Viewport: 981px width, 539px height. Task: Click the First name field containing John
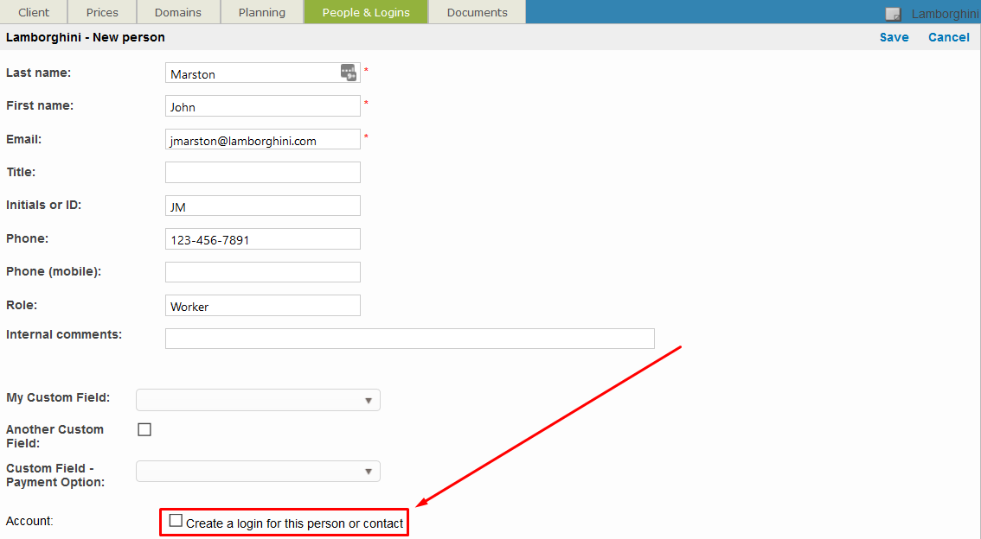click(262, 106)
